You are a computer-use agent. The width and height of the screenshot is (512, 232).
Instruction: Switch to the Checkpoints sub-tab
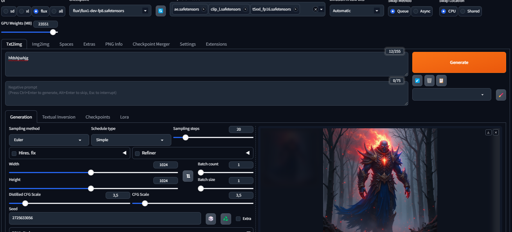click(x=98, y=117)
